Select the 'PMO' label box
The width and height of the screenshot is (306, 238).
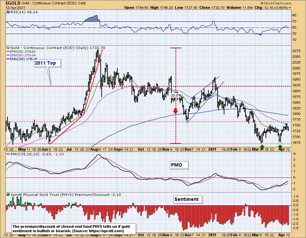179,165
